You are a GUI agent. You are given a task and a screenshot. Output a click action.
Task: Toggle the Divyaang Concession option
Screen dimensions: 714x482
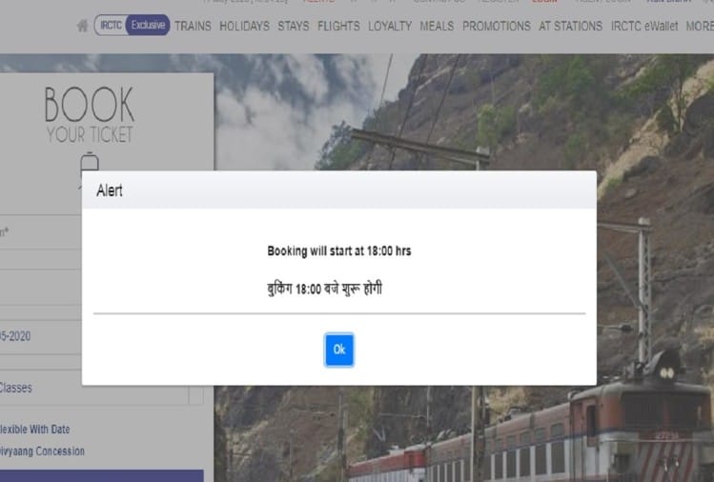pyautogui.click(x=42, y=452)
